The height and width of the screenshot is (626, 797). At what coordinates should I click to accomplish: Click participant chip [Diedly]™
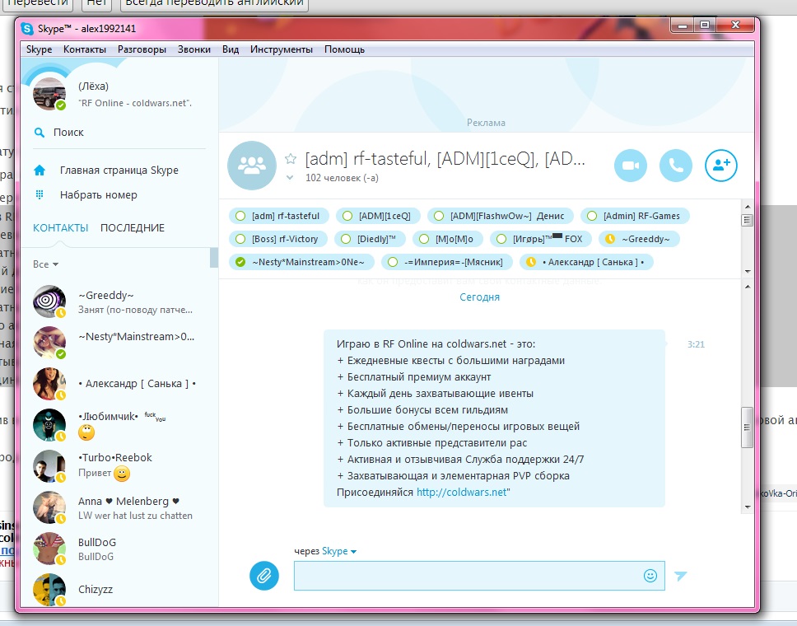tap(370, 239)
